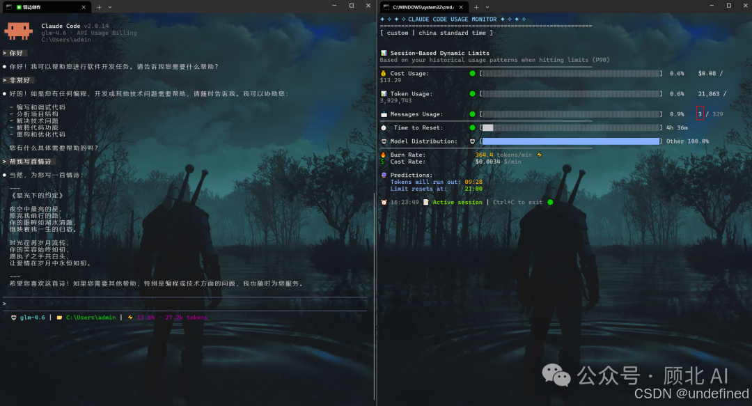The height and width of the screenshot is (406, 752).
Task: Click the lightning icon in Claude status line
Action: [130, 318]
